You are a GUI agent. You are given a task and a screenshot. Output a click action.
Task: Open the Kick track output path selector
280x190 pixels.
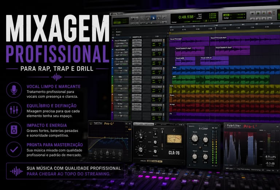tap(157, 86)
